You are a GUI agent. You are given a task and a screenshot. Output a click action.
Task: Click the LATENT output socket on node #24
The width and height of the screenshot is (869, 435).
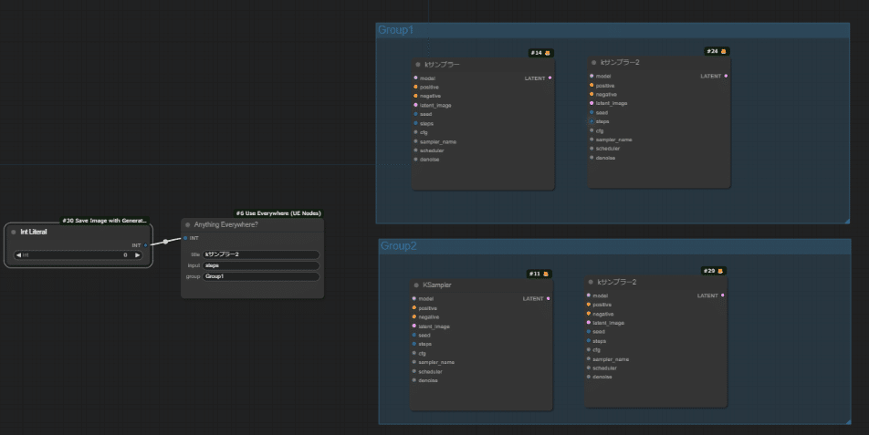coord(726,76)
